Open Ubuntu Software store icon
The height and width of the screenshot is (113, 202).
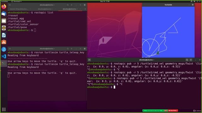tap(4, 42)
